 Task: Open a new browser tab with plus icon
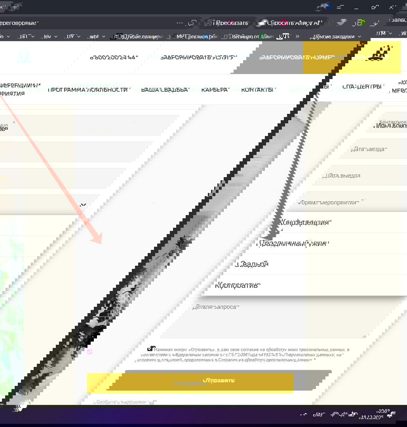[15, 7]
